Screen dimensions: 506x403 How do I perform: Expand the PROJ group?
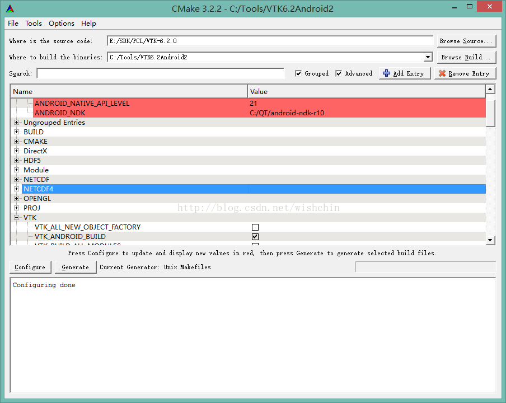click(16, 208)
